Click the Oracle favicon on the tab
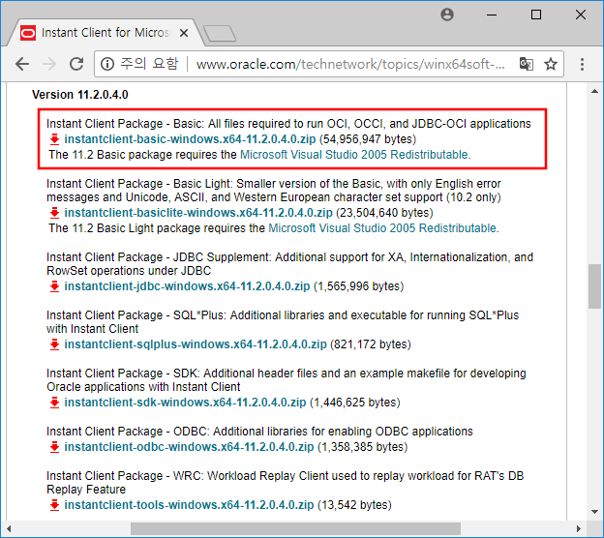This screenshot has width=604, height=538. pyautogui.click(x=28, y=33)
